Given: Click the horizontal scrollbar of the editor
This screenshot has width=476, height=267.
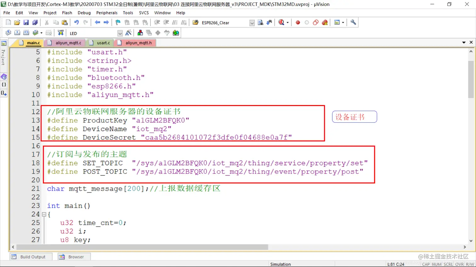Looking at the screenshot, I should coord(142,247).
